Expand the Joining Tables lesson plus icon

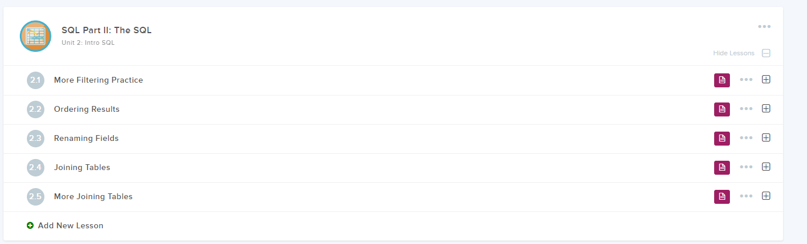766,167
